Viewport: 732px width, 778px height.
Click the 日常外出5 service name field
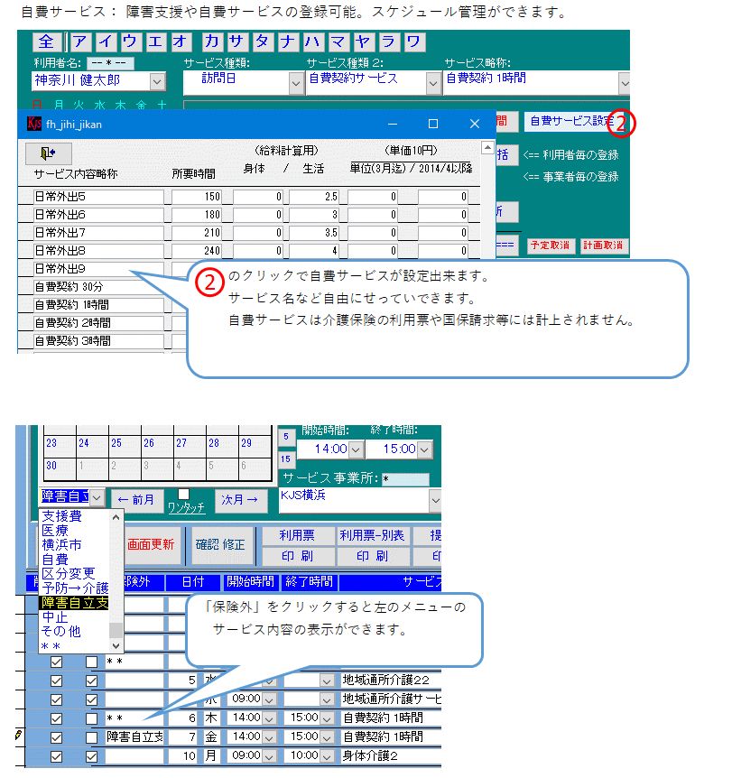(98, 196)
